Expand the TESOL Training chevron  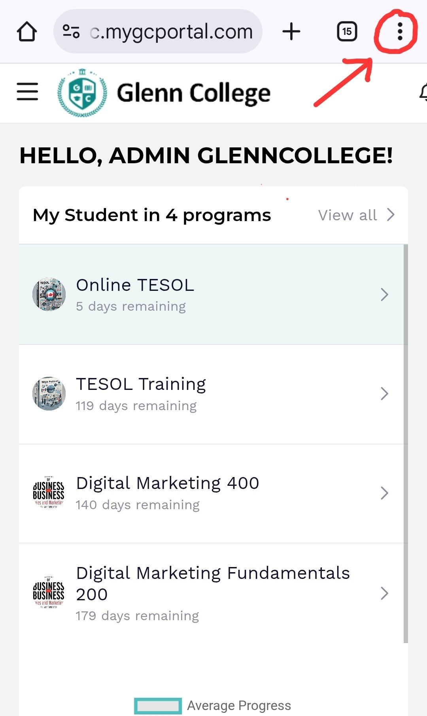point(384,393)
